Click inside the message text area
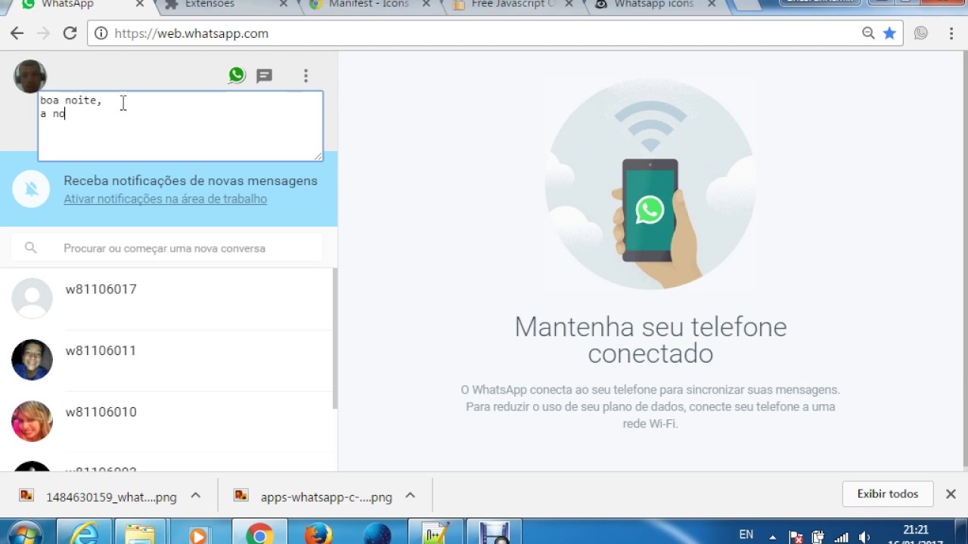This screenshot has height=544, width=968. pyautogui.click(x=181, y=126)
